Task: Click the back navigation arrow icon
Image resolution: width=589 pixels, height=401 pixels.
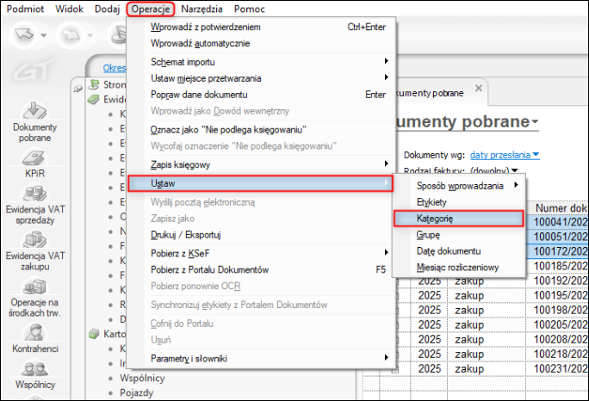Action: click(26, 36)
